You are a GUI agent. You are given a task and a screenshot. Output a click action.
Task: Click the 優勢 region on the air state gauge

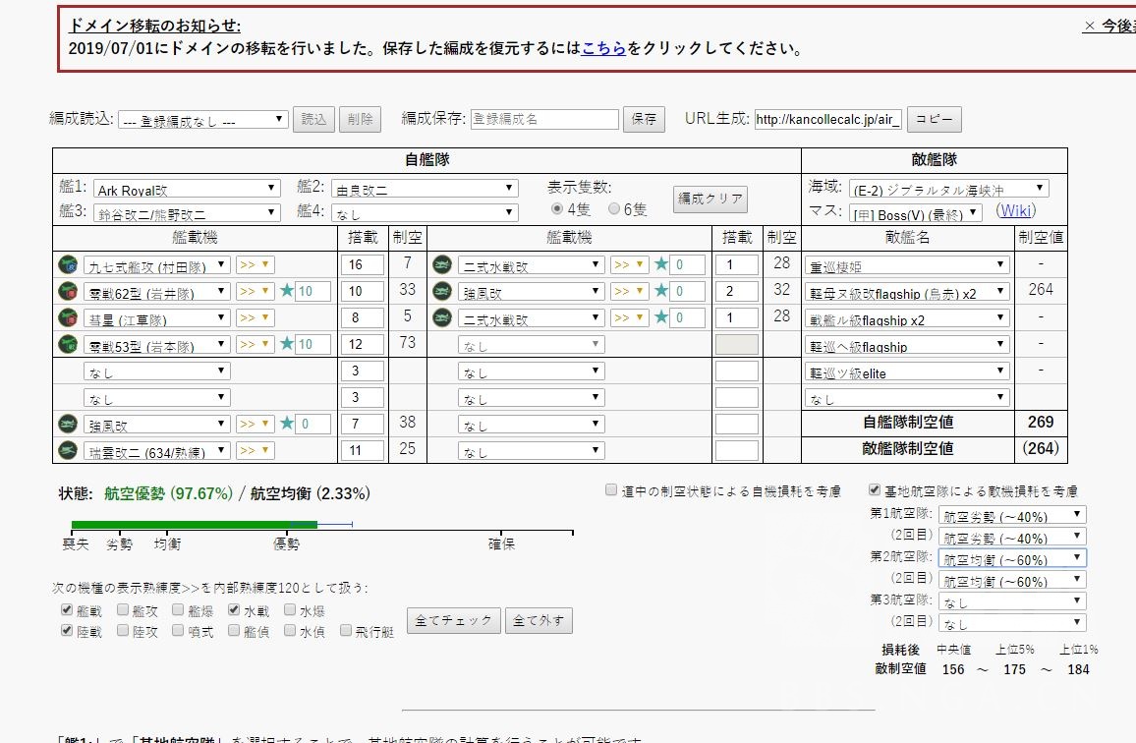tap(286, 542)
